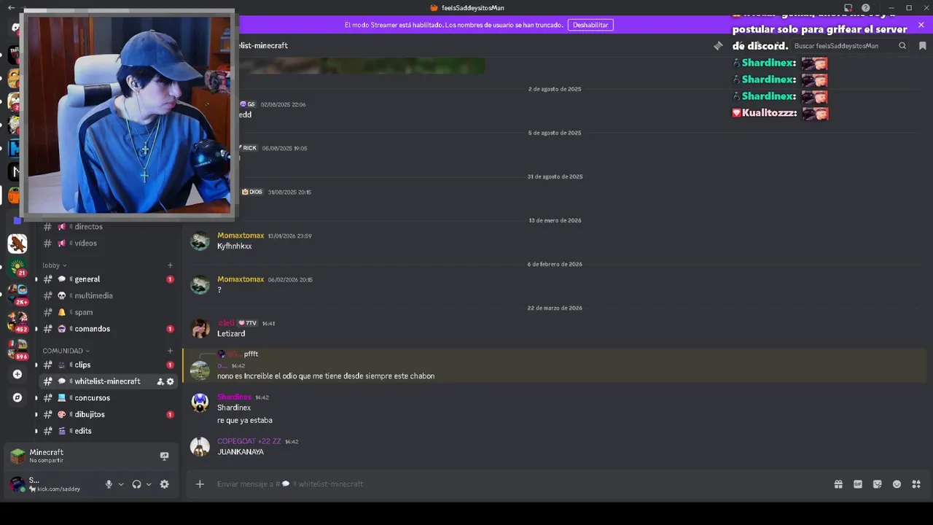933x525 pixels.
Task: Toggle headphone deafen
Action: tap(136, 484)
